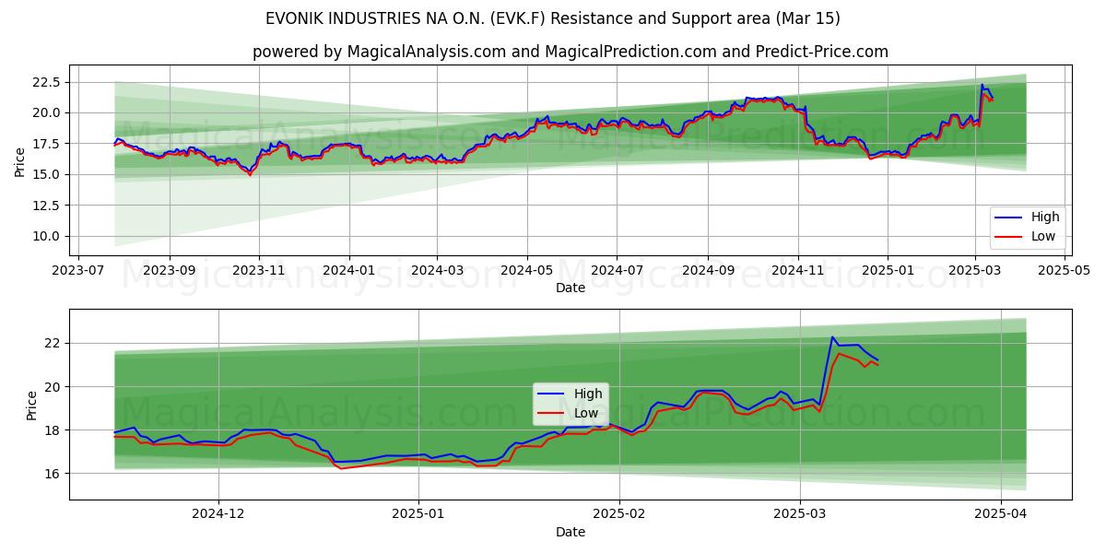The image size is (1106, 553).
Task: Click the '10.0' y-axis tick label
Action: coord(47,236)
